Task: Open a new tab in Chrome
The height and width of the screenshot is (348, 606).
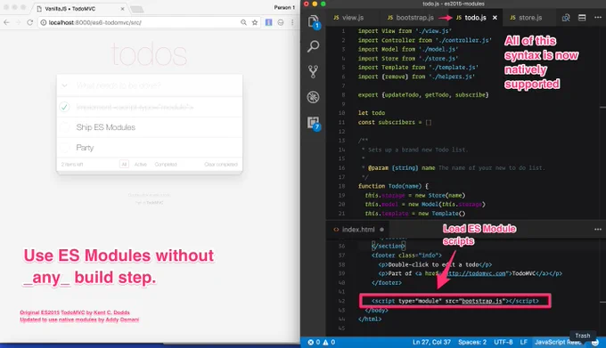Action: [136, 9]
